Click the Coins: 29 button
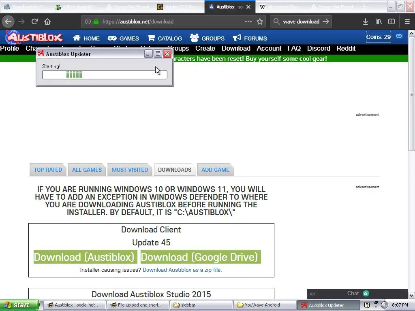 (x=378, y=37)
